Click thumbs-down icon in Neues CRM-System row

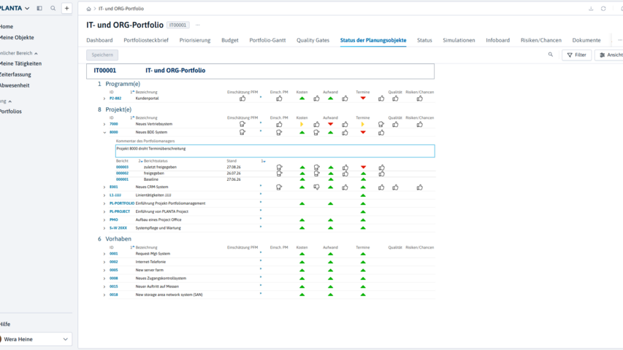point(316,187)
